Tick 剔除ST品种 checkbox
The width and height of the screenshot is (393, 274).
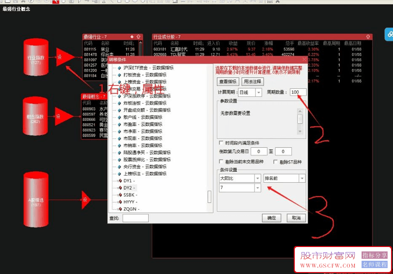275,162
